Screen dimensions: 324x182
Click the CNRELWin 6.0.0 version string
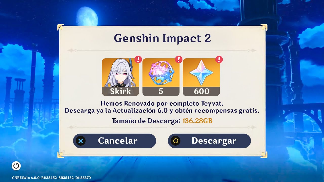point(51,178)
